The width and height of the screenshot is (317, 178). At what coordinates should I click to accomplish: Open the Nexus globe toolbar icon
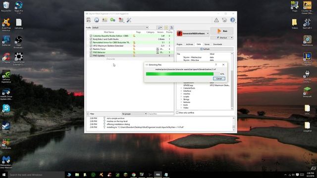97,20
